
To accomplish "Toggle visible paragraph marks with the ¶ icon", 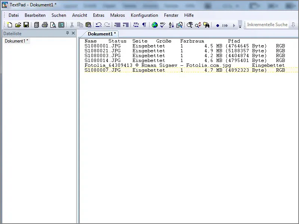I will [144, 25].
